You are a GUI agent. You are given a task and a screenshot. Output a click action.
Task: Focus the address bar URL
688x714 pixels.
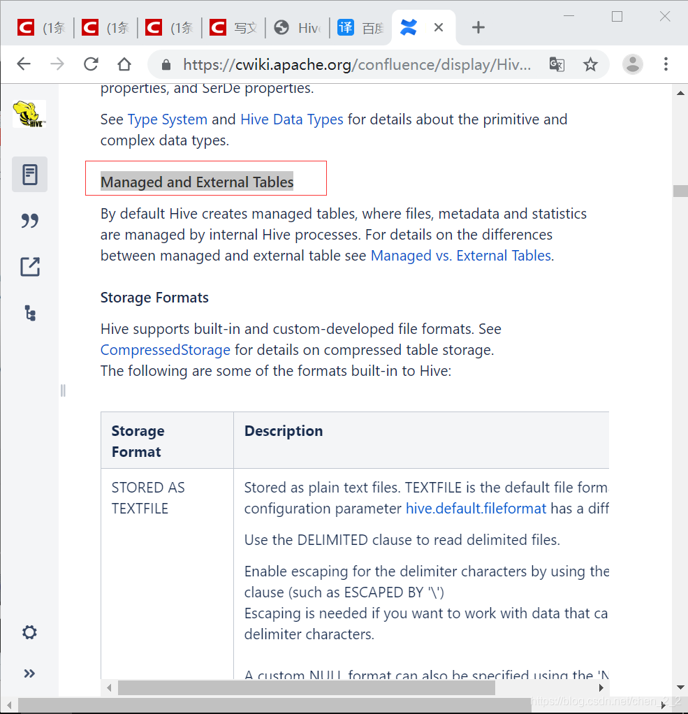pyautogui.click(x=356, y=65)
